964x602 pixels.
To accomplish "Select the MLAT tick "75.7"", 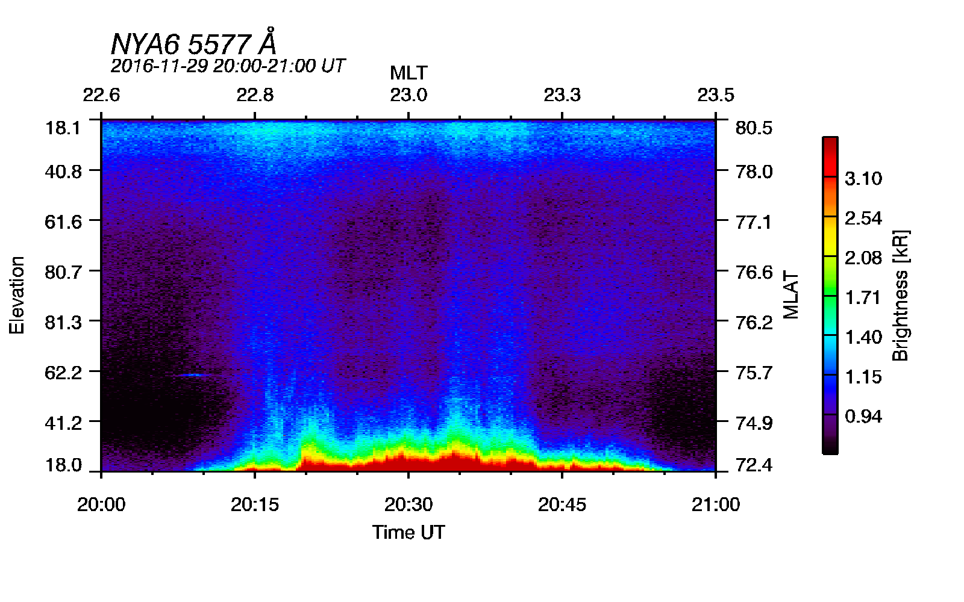I will click(754, 373).
